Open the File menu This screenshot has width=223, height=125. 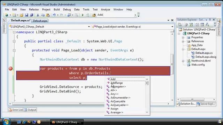(7, 9)
